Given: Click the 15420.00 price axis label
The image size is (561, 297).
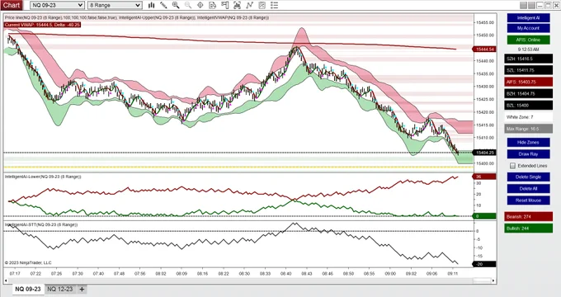Looking at the screenshot, I should [485, 112].
